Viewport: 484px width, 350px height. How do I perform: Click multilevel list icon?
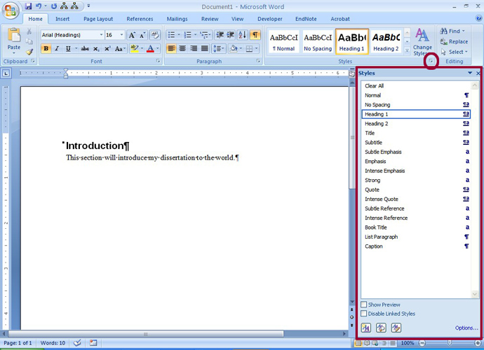[x=204, y=35]
